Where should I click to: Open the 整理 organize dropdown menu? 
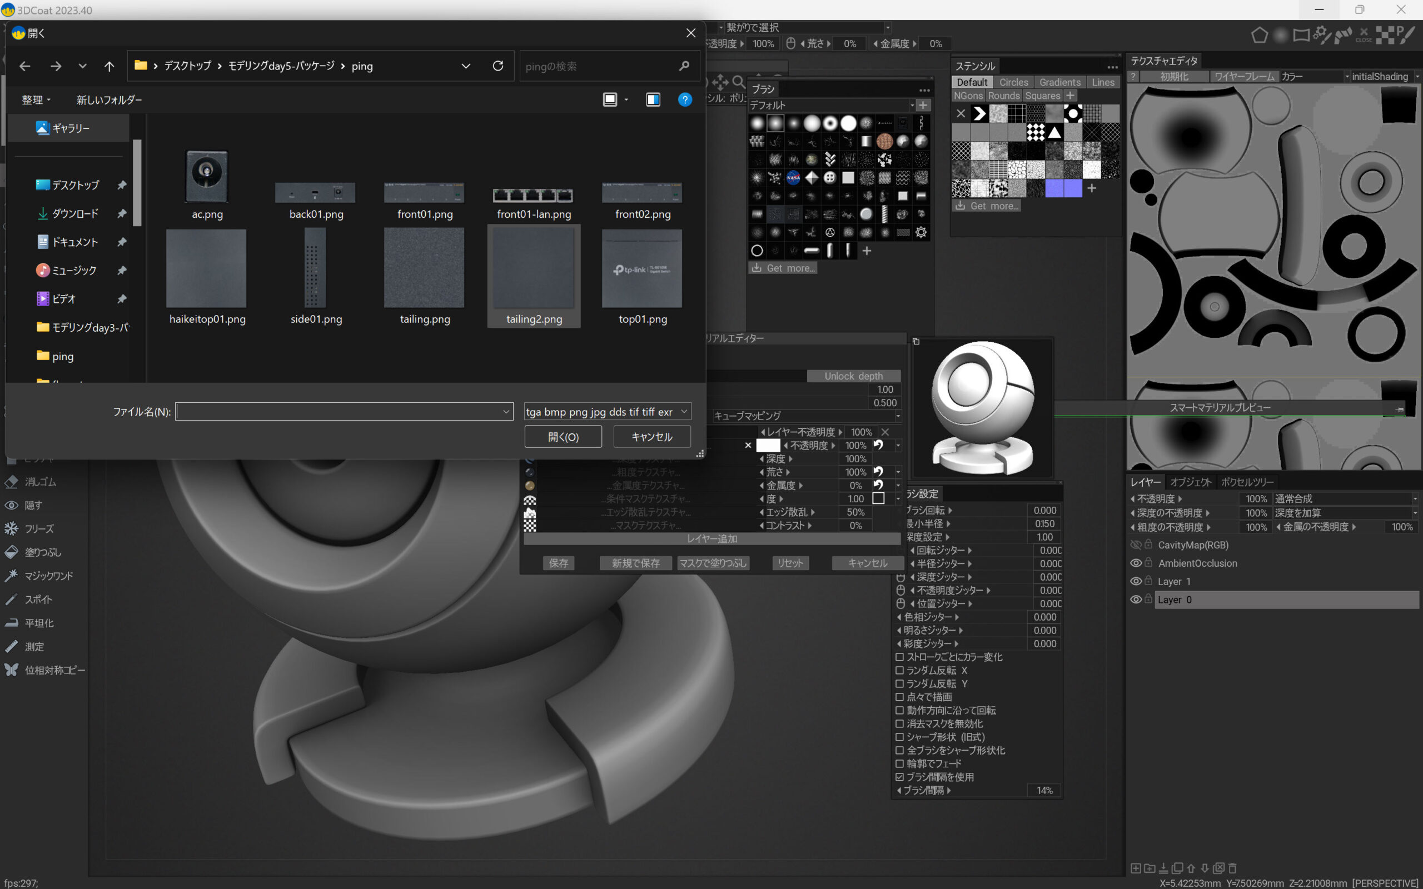click(36, 100)
